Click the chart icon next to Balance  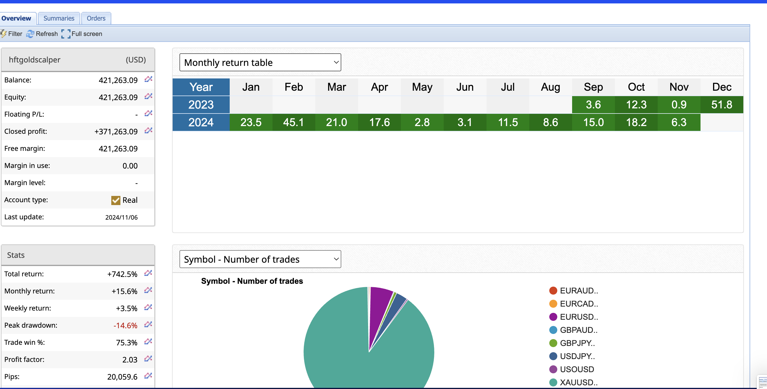pyautogui.click(x=148, y=79)
